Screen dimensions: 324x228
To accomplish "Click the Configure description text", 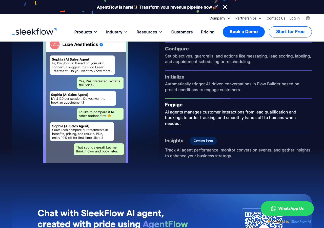I will [238, 59].
